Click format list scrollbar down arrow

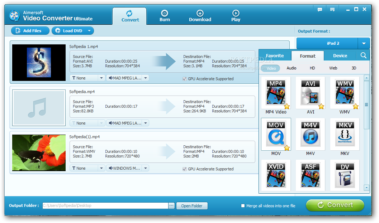point(366,188)
